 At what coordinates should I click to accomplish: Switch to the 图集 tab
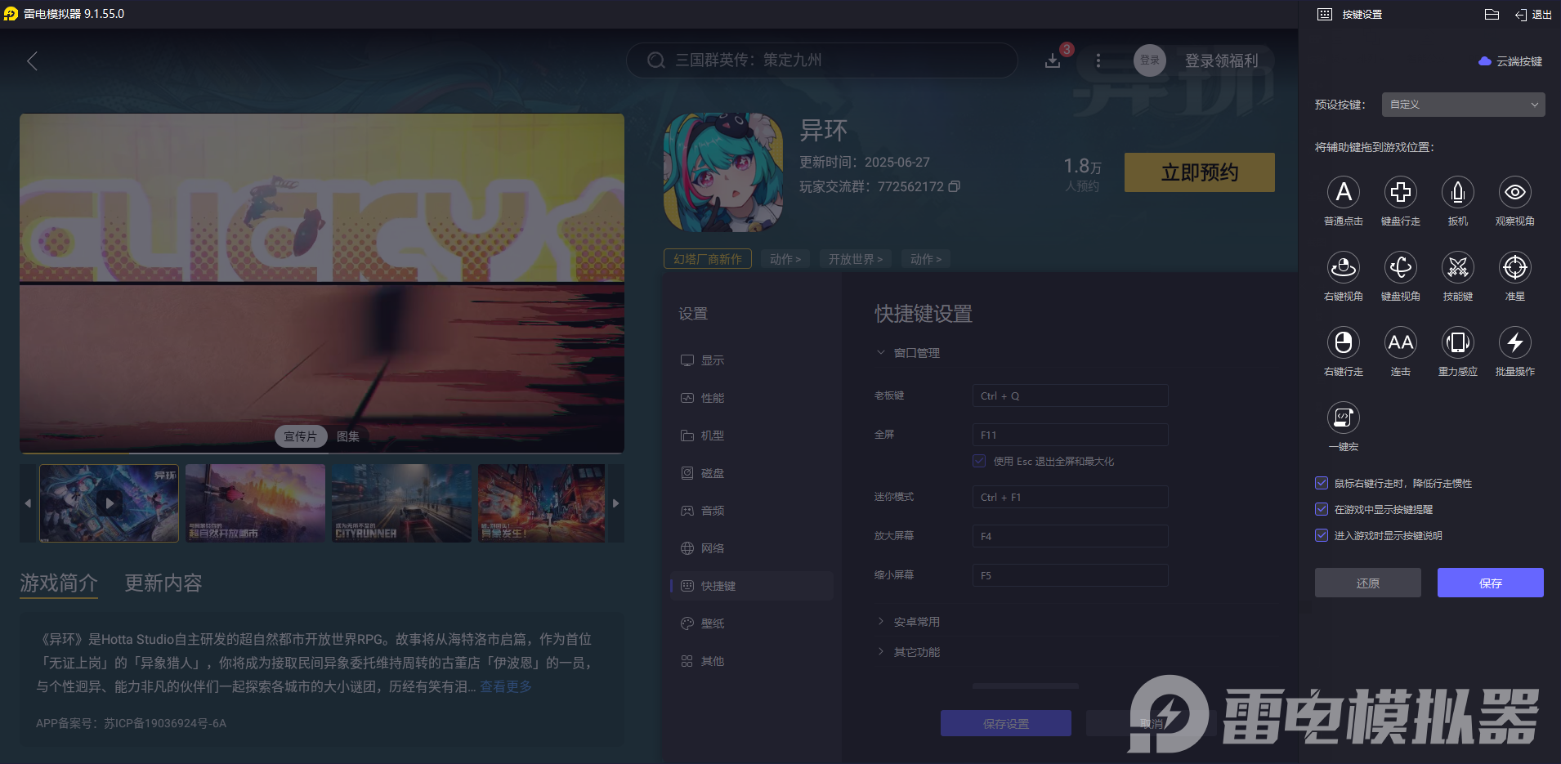348,436
